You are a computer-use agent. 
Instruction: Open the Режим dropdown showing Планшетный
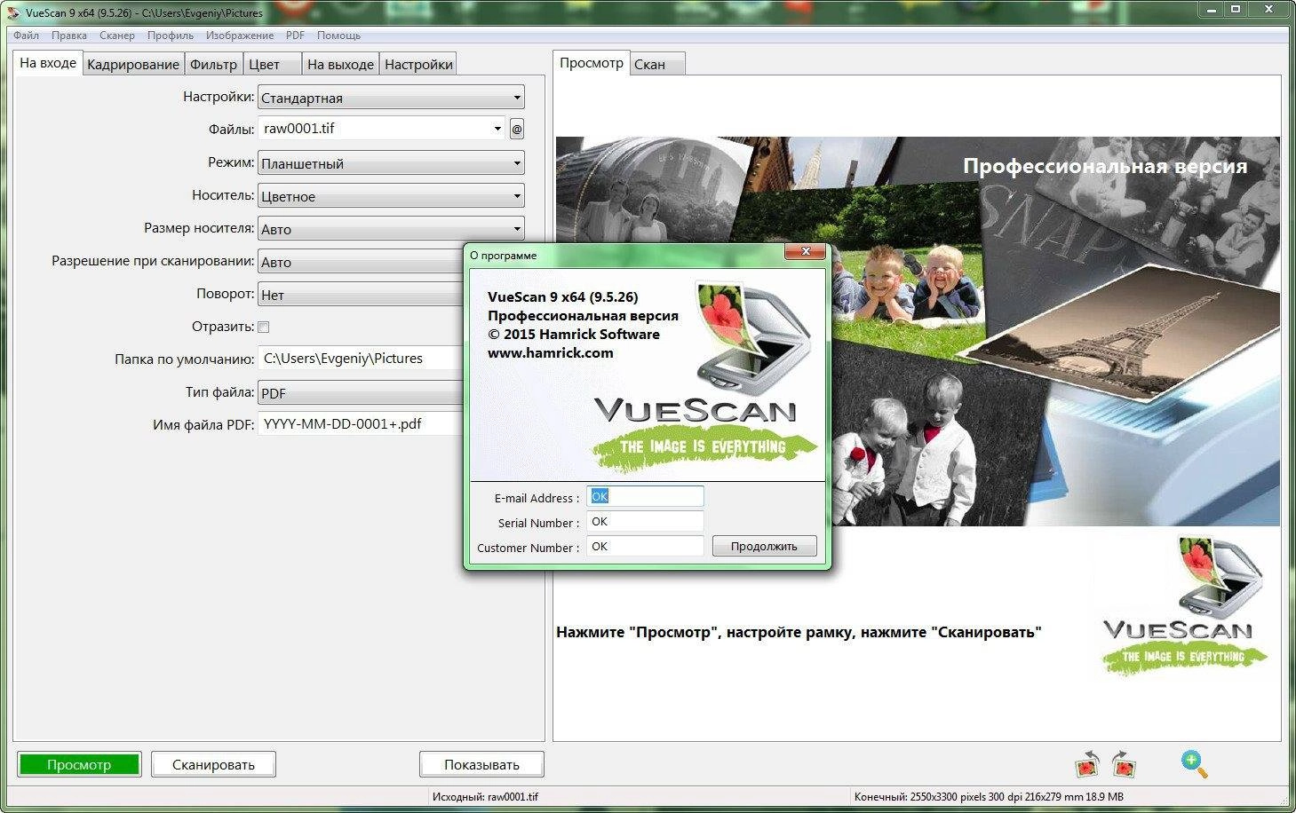[391, 163]
